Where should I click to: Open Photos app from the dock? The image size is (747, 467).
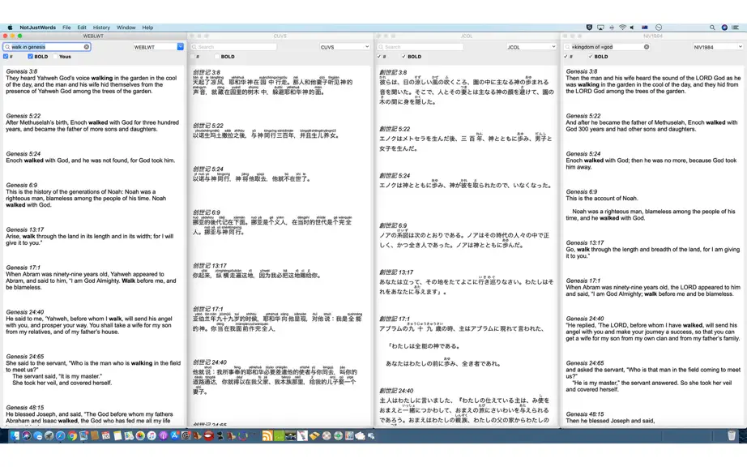(140, 435)
